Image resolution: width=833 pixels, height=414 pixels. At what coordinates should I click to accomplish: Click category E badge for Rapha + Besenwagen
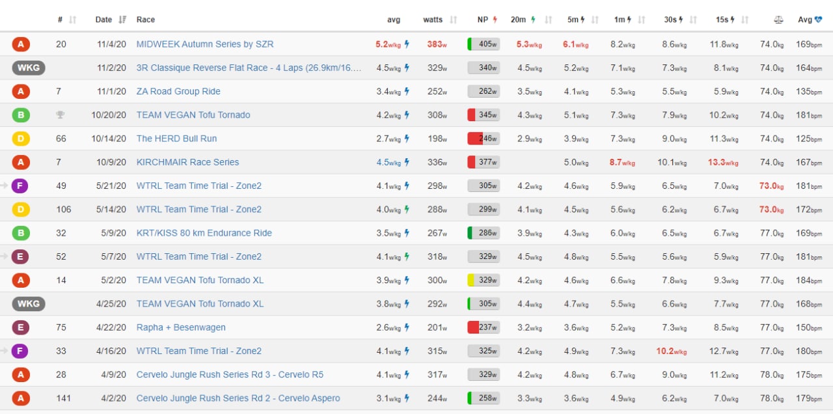click(21, 327)
